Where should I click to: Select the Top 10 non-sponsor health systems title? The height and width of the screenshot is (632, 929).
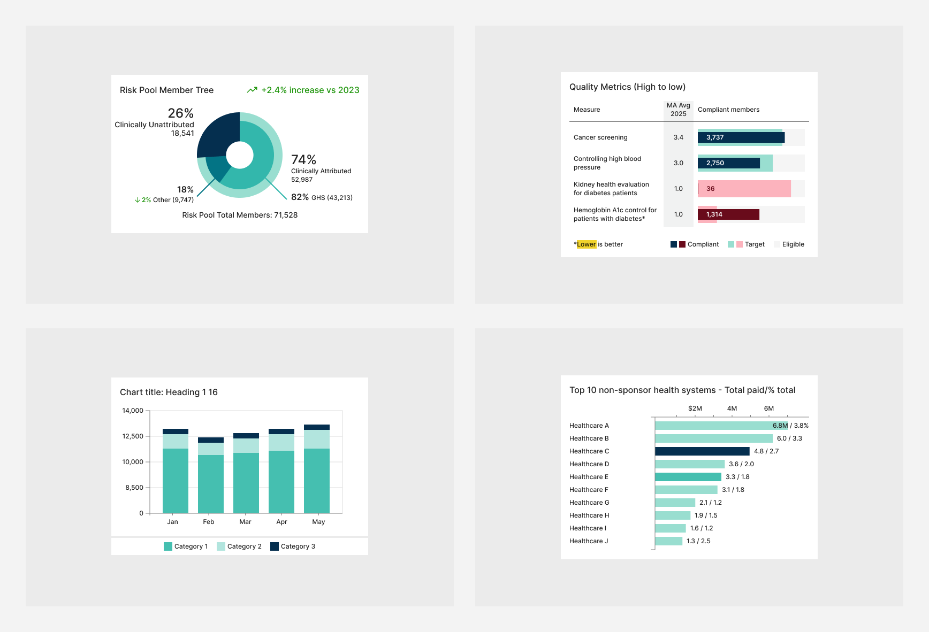pyautogui.click(x=683, y=390)
